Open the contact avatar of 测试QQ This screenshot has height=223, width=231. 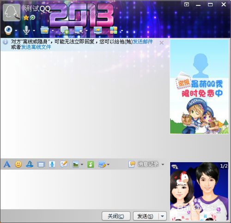[x=12, y=12]
